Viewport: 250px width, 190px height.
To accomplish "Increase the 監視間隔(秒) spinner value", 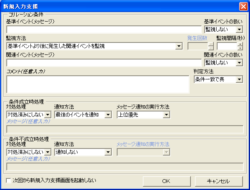I will [x=240, y=44].
